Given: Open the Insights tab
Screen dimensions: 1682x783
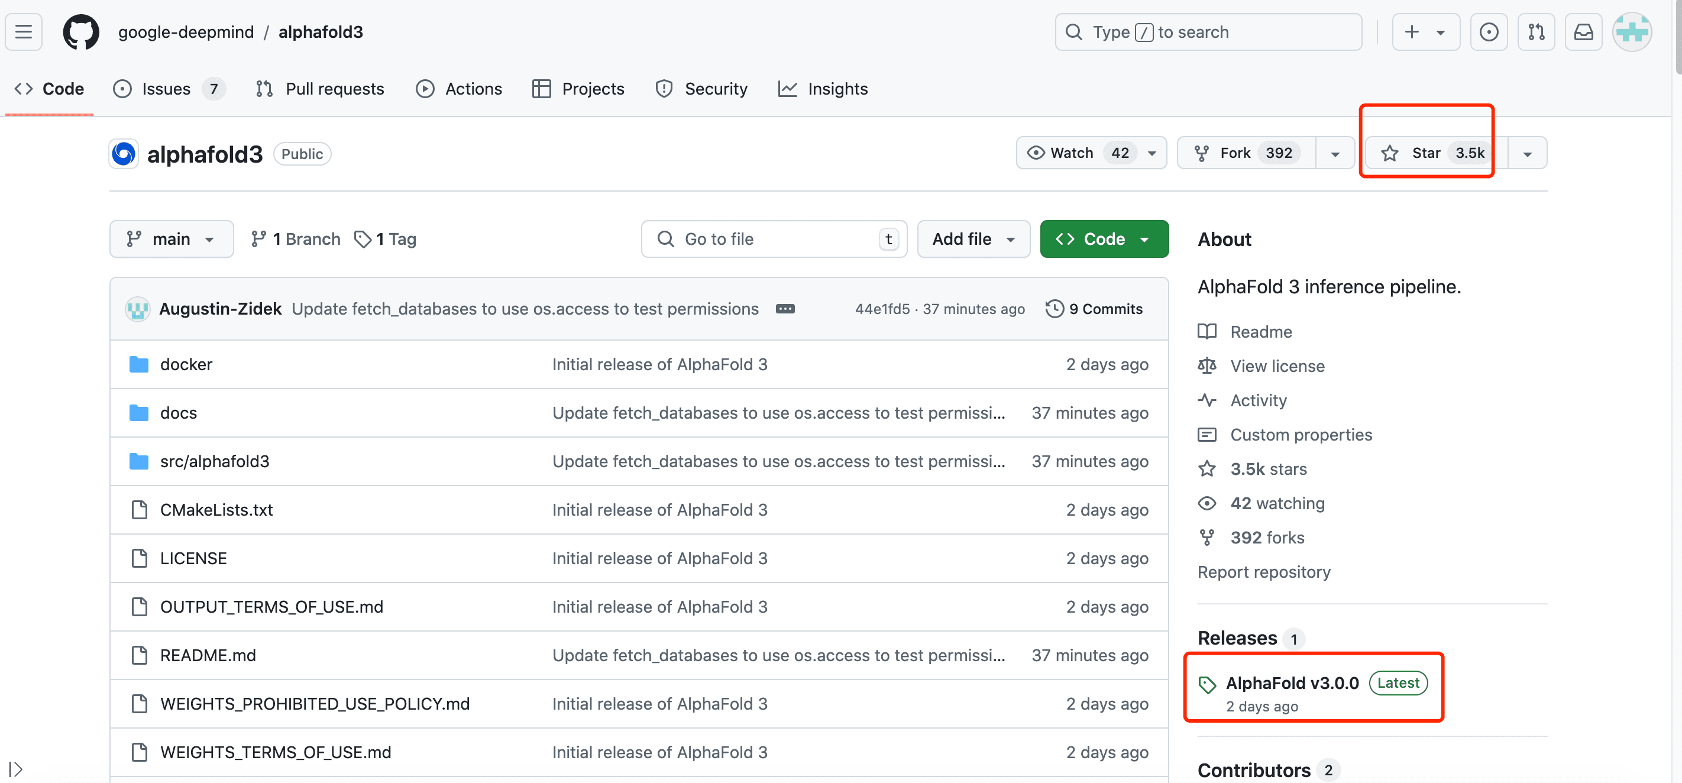Looking at the screenshot, I should (823, 89).
